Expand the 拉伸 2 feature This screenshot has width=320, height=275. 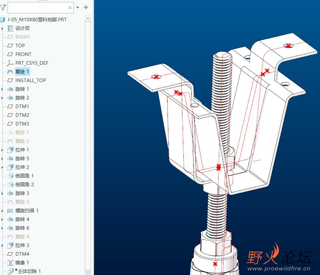(x=2, y=167)
